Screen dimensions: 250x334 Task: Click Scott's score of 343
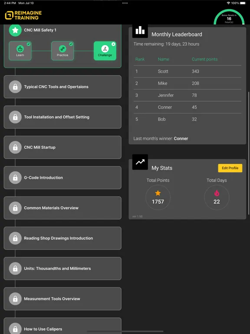click(x=195, y=71)
